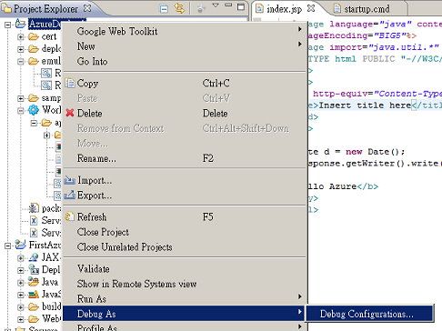Maximize the Project Explorer panel

(x=241, y=6)
